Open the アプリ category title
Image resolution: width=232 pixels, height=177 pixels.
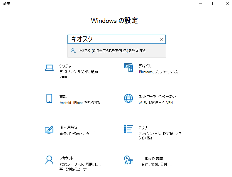click(x=143, y=128)
